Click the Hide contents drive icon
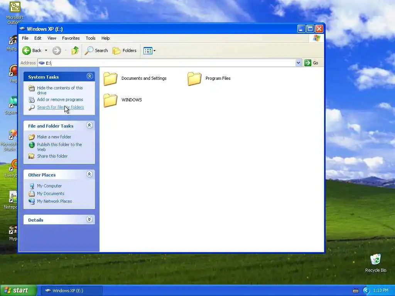The height and width of the screenshot is (296, 395). [32, 88]
